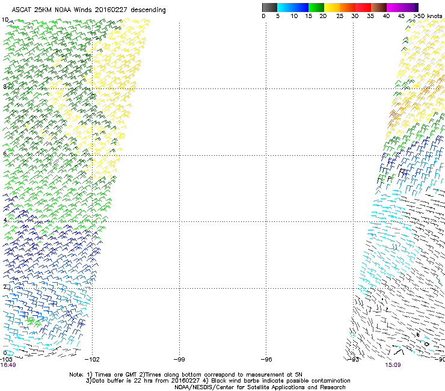Click the longitude label '-96'
The height and width of the screenshot is (391, 445).
(x=266, y=360)
